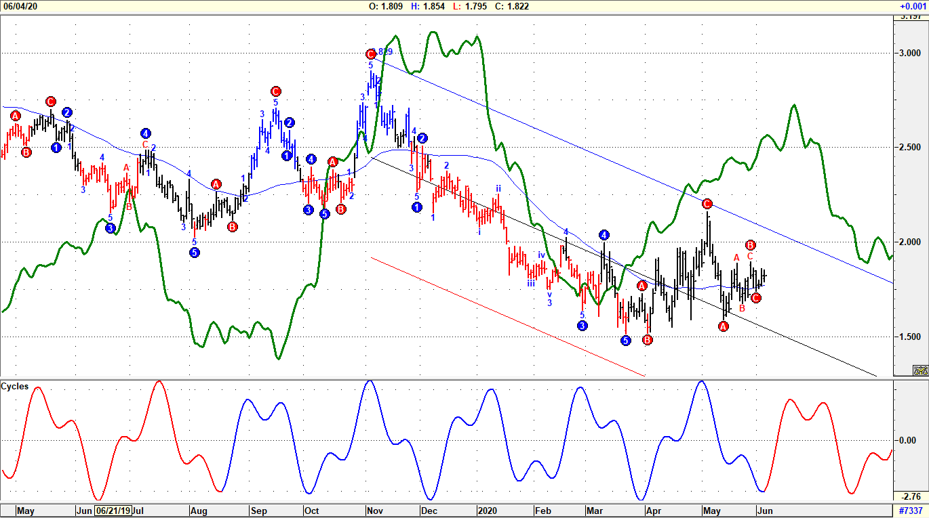The width and height of the screenshot is (929, 518).
Task: Select the blue subwave ii label
Action: [x=498, y=189]
